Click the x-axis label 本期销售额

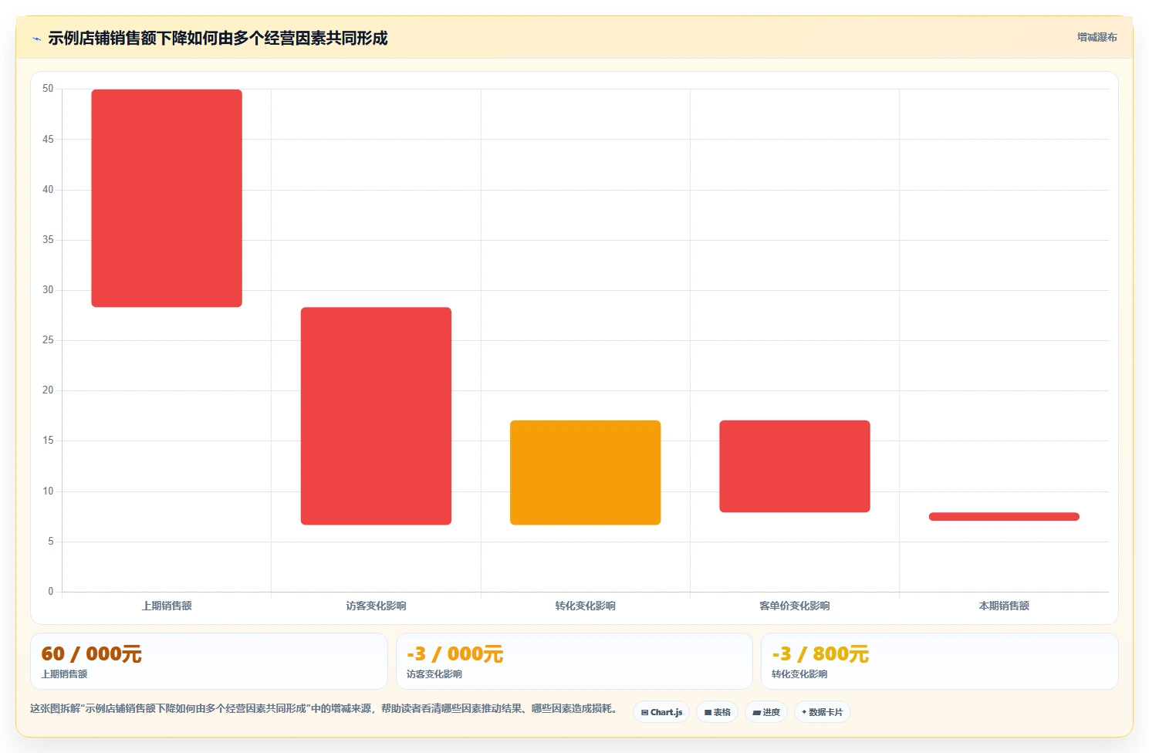coord(1004,606)
